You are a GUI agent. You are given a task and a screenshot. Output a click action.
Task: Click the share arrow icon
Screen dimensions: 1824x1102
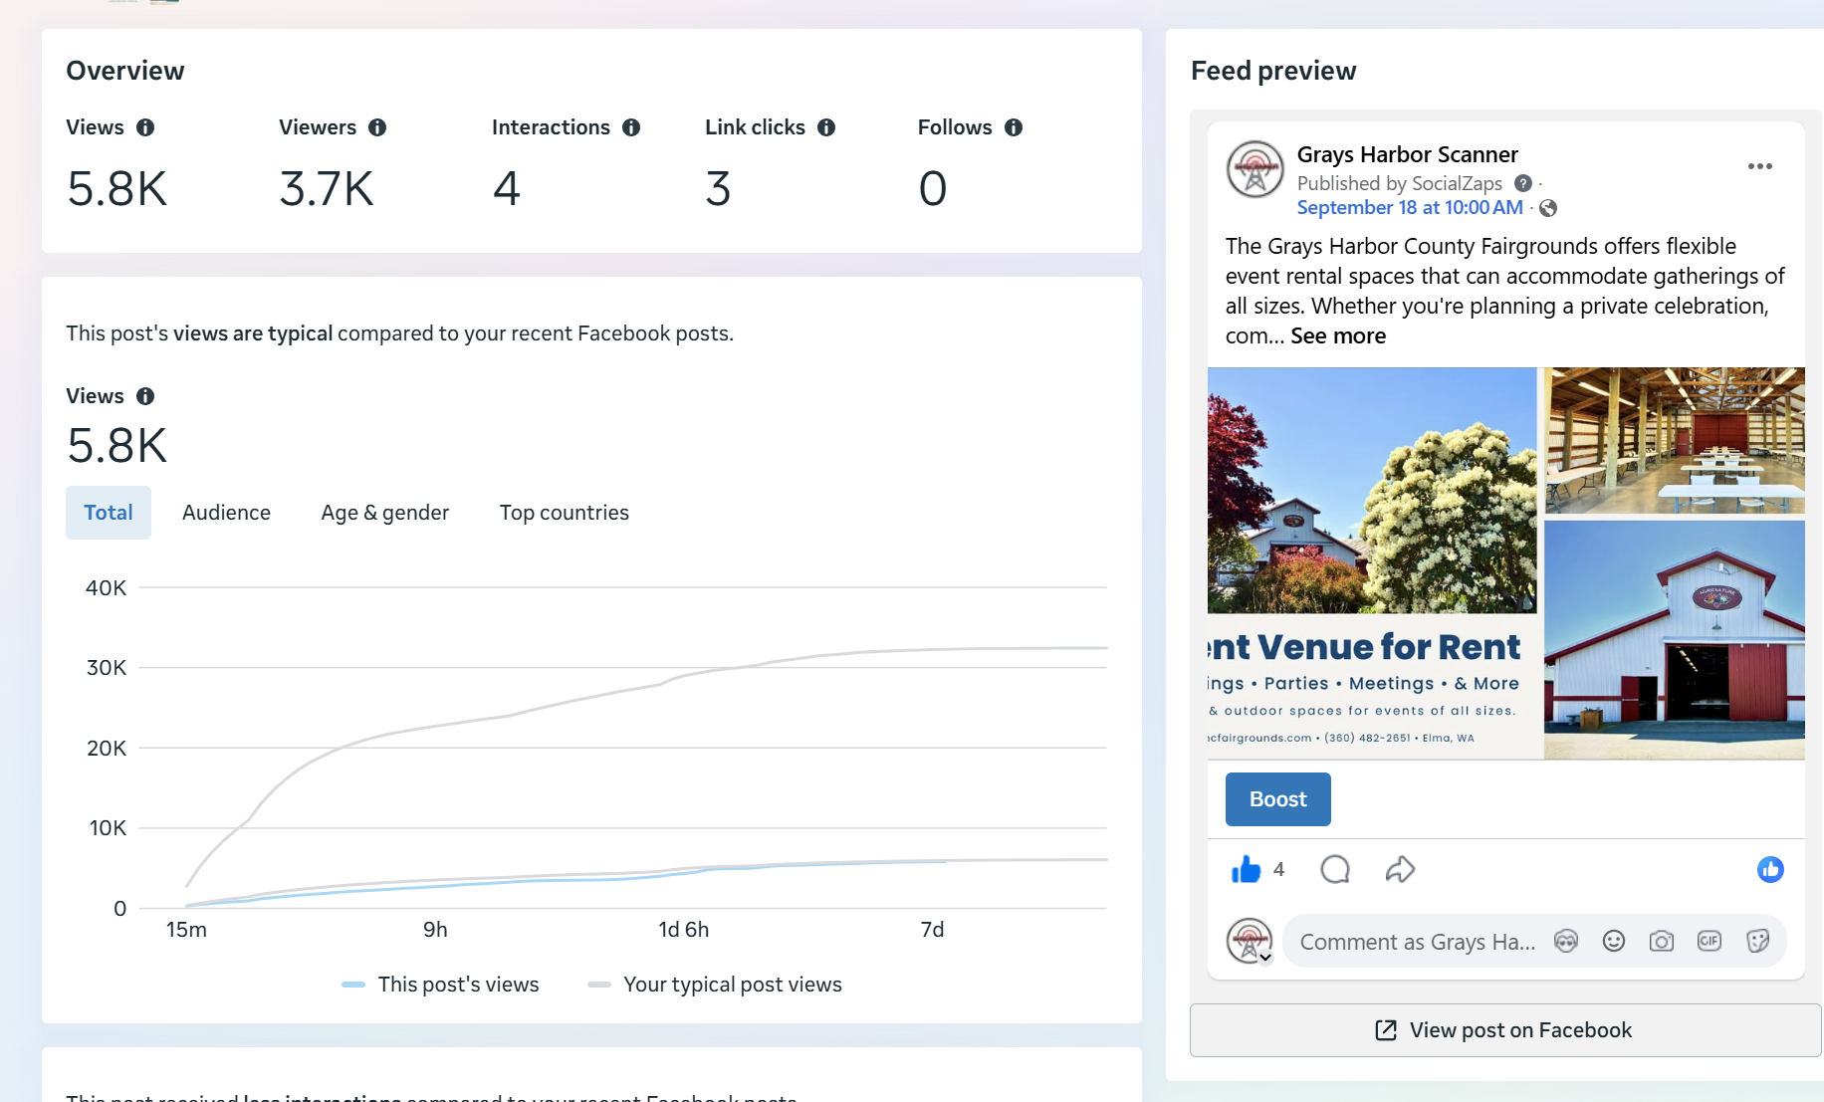1400,870
